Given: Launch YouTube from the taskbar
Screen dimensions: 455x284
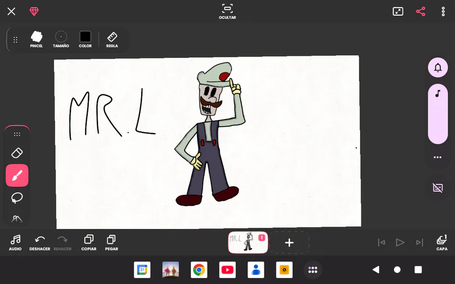Looking at the screenshot, I should click(x=227, y=270).
